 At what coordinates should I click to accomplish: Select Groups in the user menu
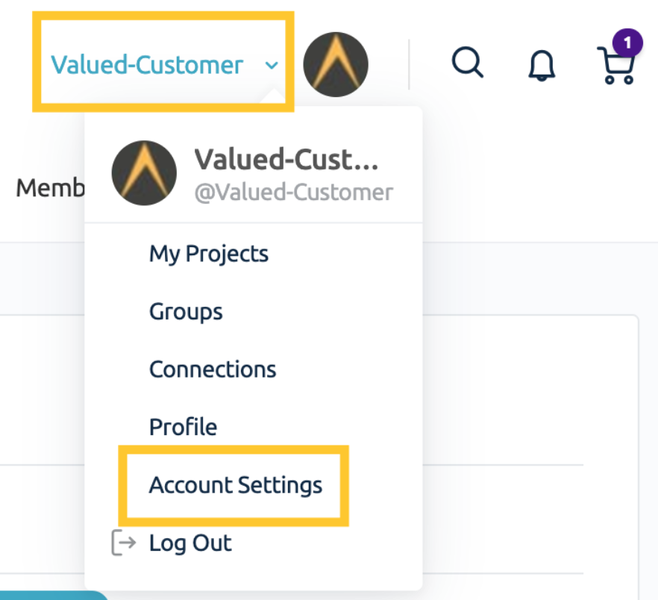coord(186,311)
